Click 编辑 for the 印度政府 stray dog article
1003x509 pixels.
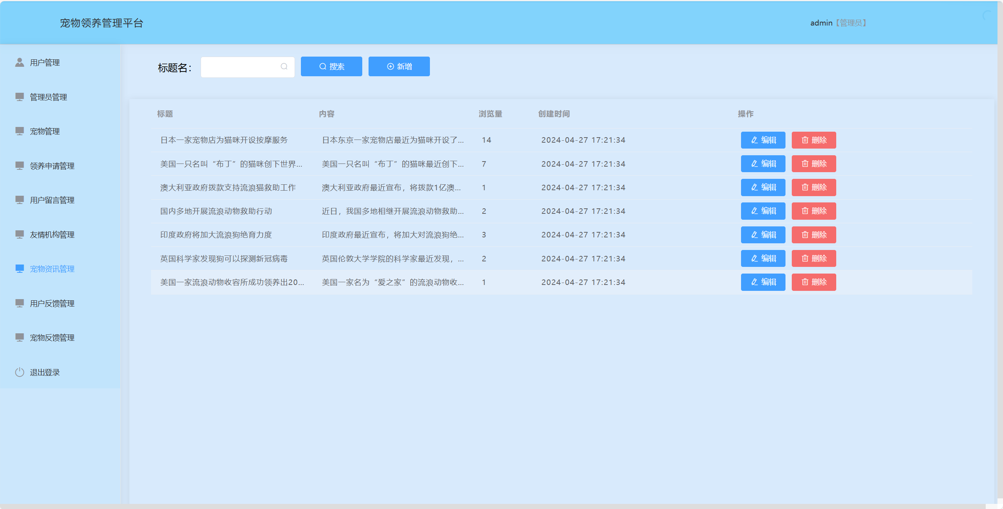763,235
